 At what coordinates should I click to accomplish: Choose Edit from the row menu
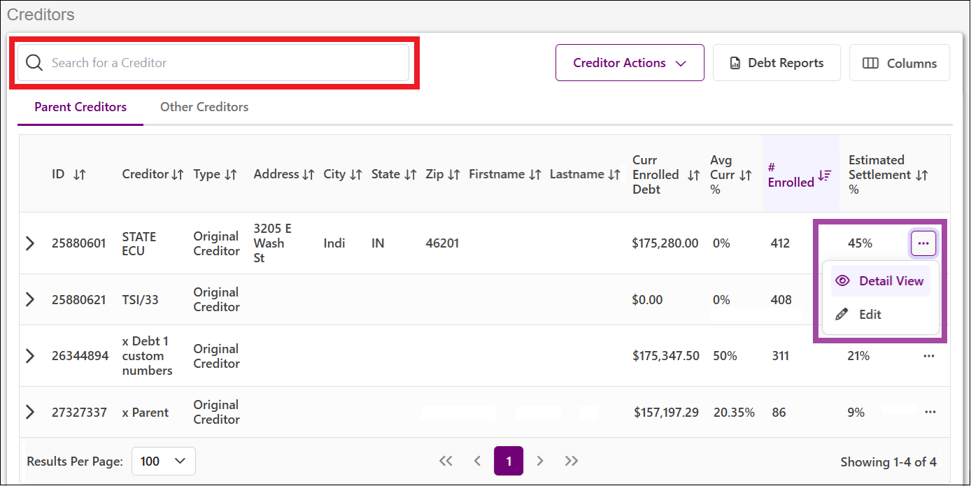coord(881,315)
